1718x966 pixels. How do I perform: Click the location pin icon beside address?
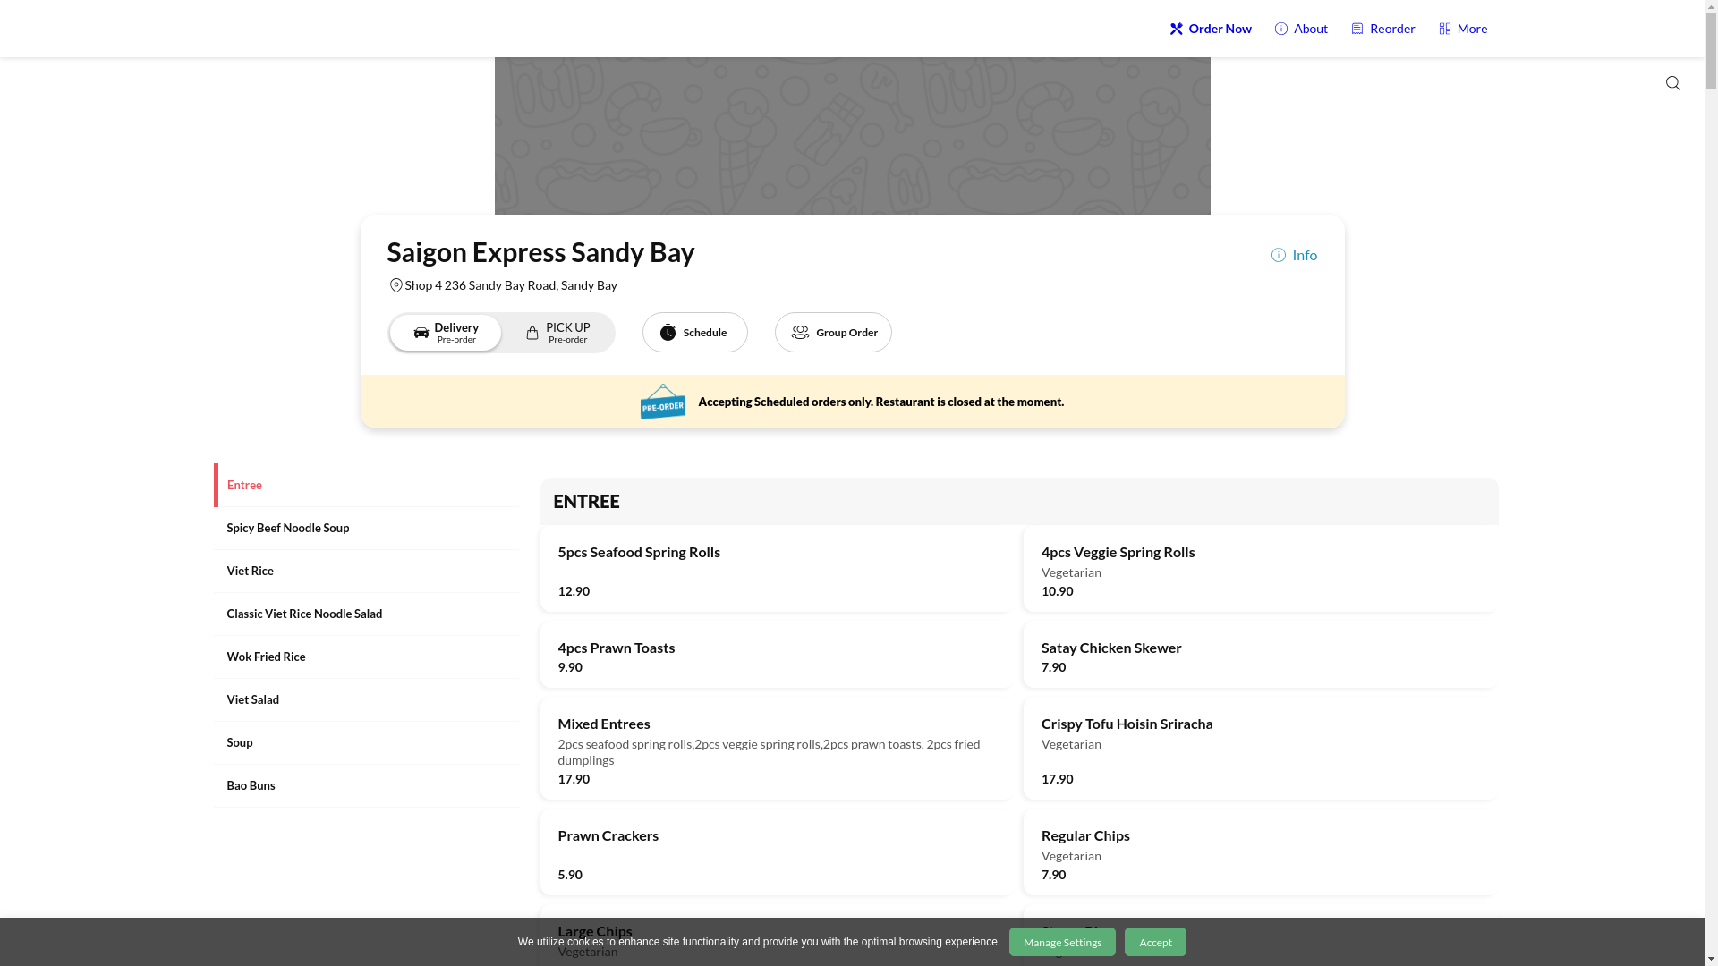pyautogui.click(x=395, y=285)
